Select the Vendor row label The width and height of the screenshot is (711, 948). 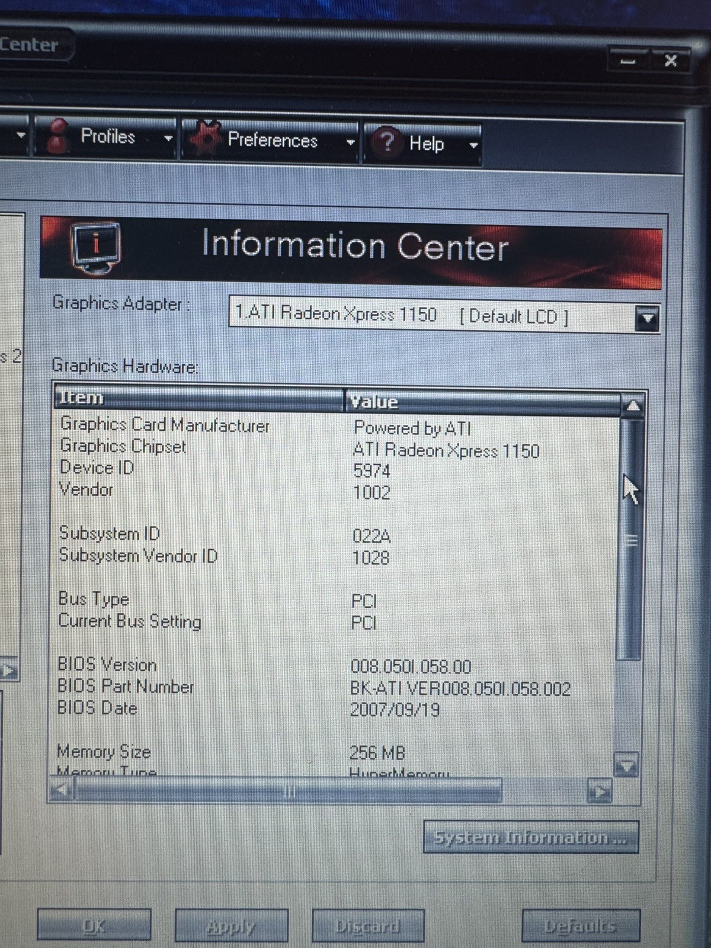86,489
